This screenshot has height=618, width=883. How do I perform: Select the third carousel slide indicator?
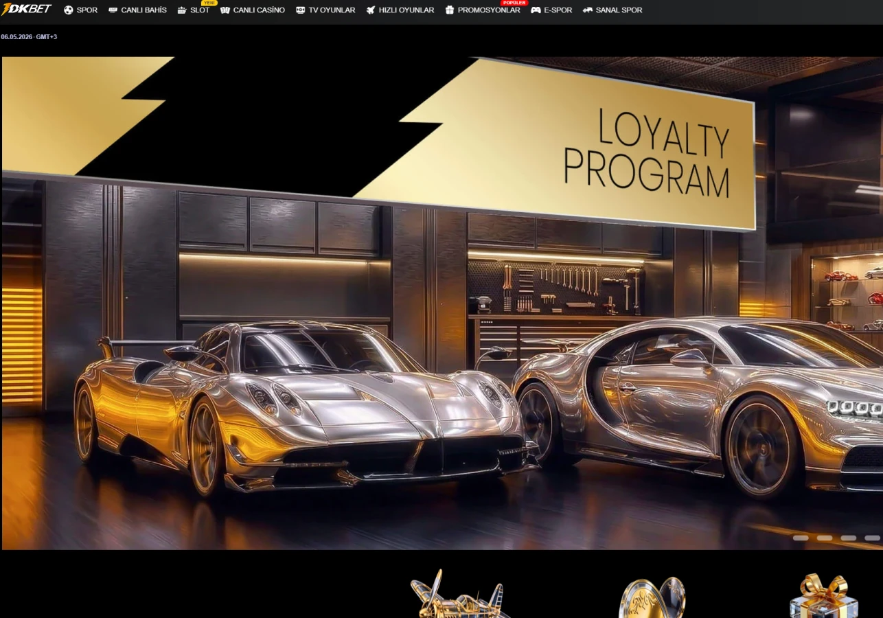849,538
